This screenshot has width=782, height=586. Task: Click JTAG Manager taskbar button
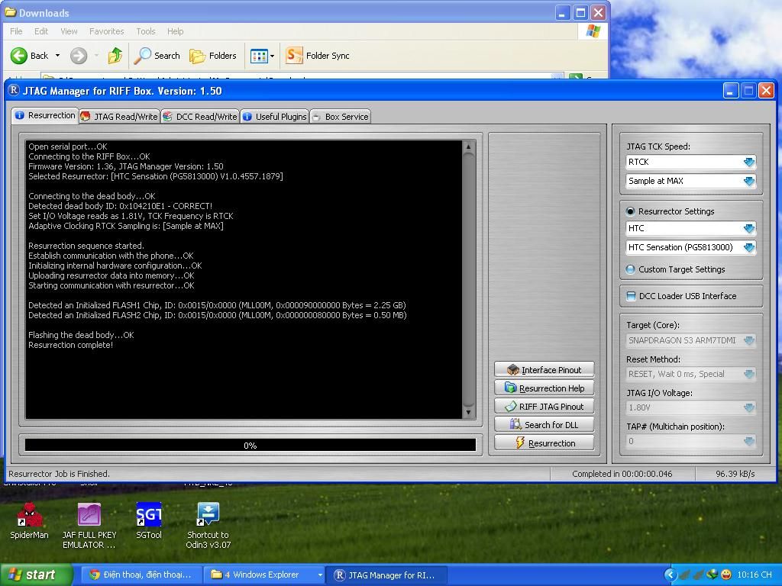pyautogui.click(x=386, y=575)
